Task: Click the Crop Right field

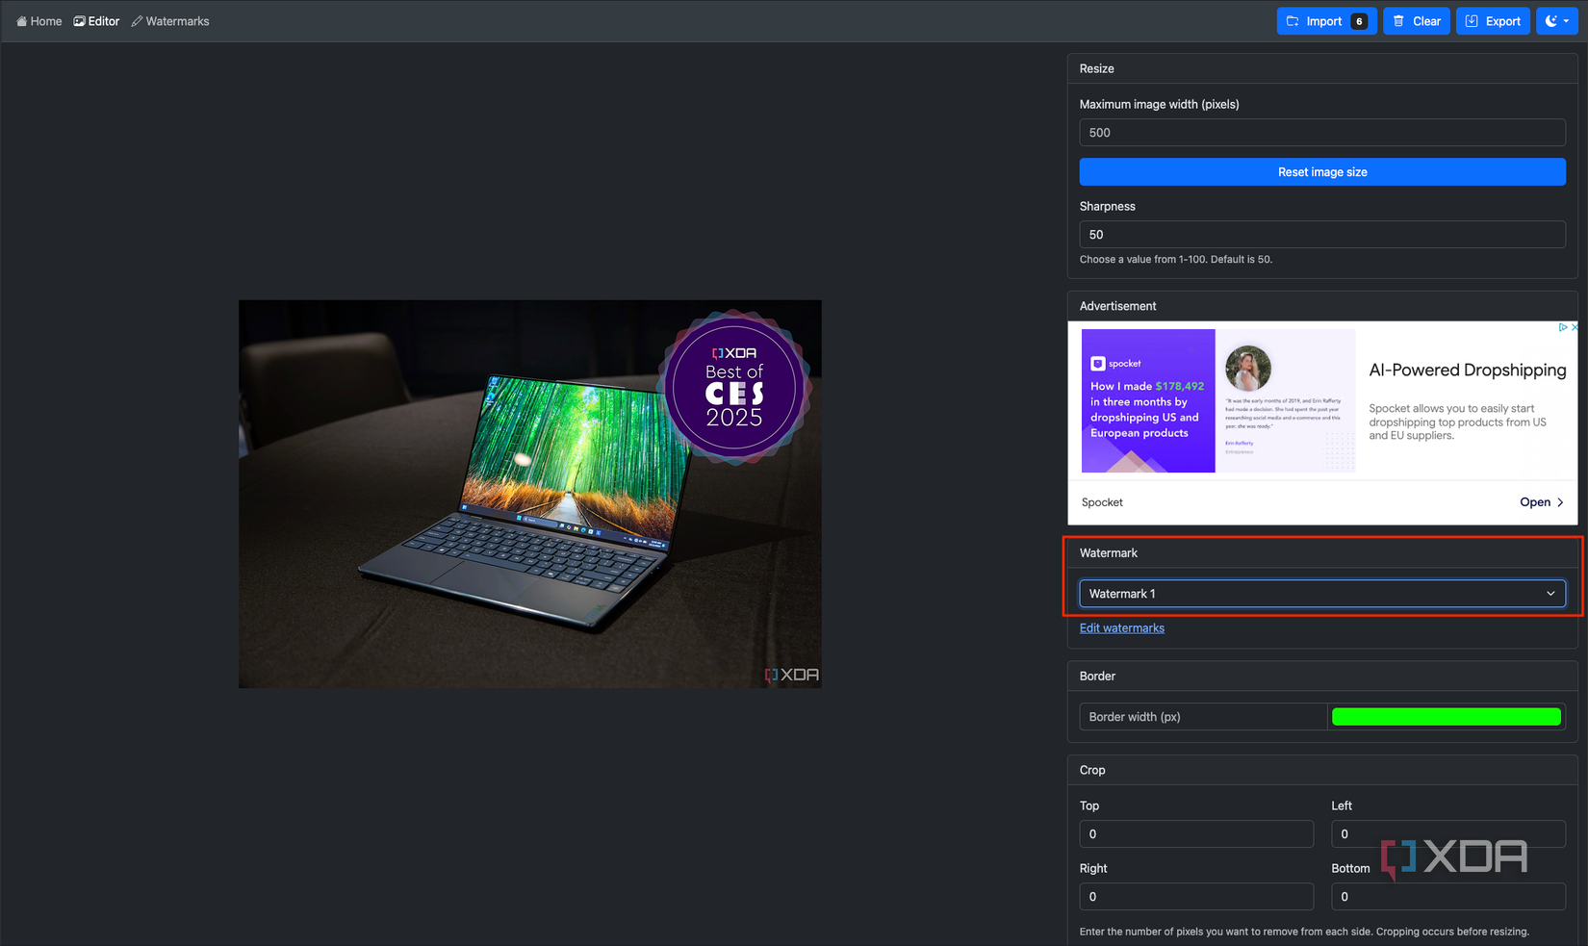Action: pos(1196,897)
